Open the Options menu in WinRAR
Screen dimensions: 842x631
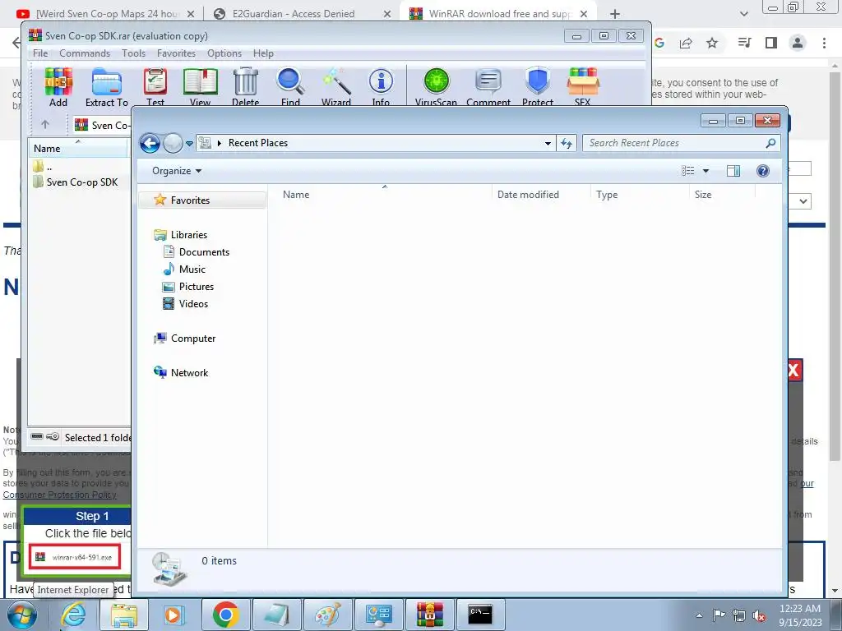(224, 53)
